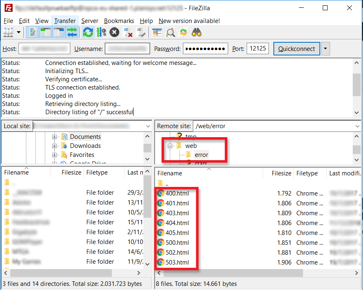Select 405.html file icon
This screenshot has height=290, width=363.
click(161, 233)
